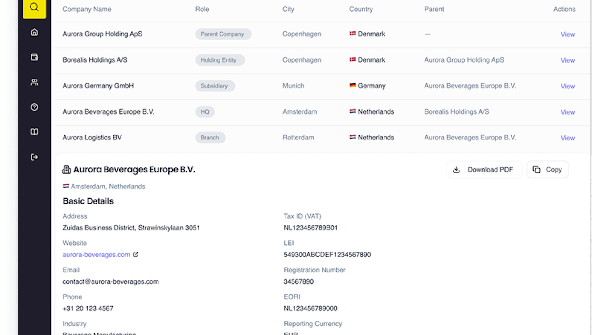Click the yellow search icon in sidebar
Screen dimensions: 592x335
(34, 7)
